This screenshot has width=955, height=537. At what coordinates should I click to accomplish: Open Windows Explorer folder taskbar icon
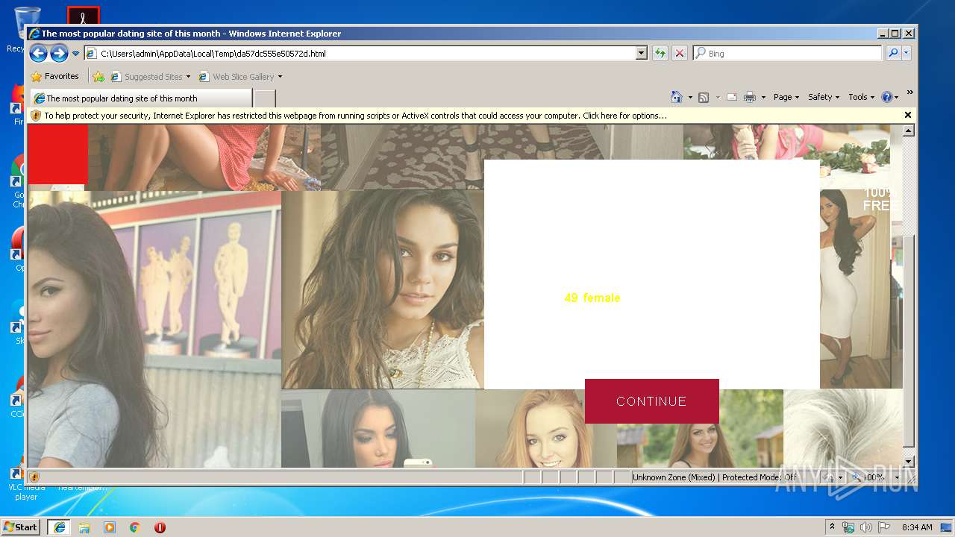[x=84, y=527]
